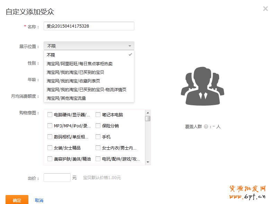Viewport: 269px width, 204px height.
Task: Select 已买到的宝贝-物流详情页 placement option
Action: tap(86, 89)
